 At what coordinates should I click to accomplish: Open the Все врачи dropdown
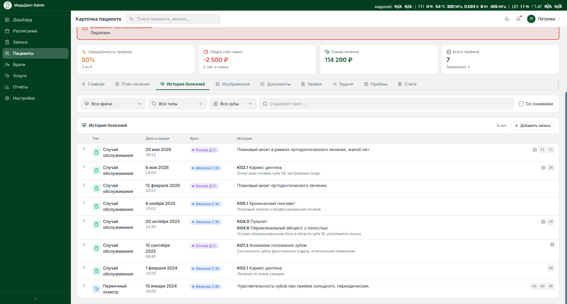113,104
